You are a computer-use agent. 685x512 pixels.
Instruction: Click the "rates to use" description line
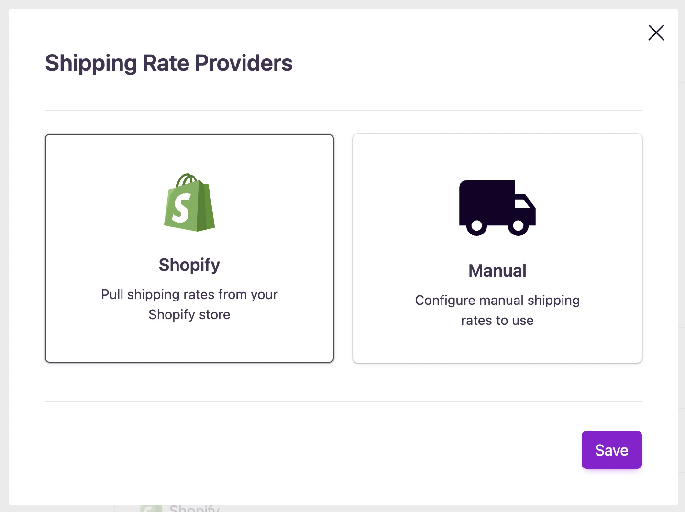pyautogui.click(x=497, y=320)
